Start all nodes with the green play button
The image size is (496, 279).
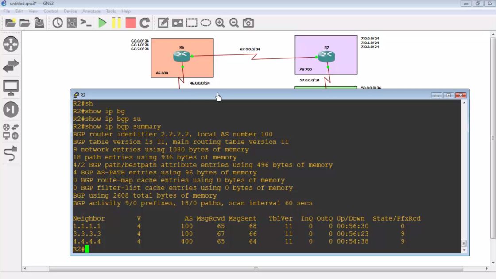pyautogui.click(x=102, y=23)
